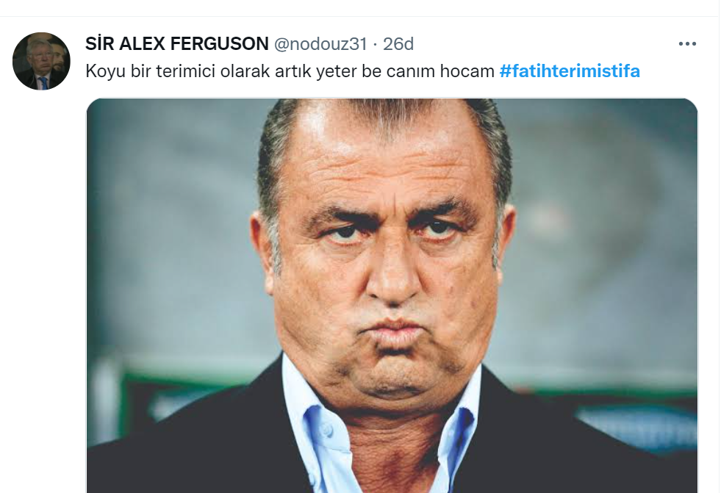Open the tweet's three-dot More menu
Viewport: 721px width, 493px height.
pos(686,44)
